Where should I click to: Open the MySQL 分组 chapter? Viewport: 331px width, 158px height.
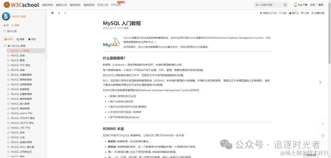pos(18,138)
